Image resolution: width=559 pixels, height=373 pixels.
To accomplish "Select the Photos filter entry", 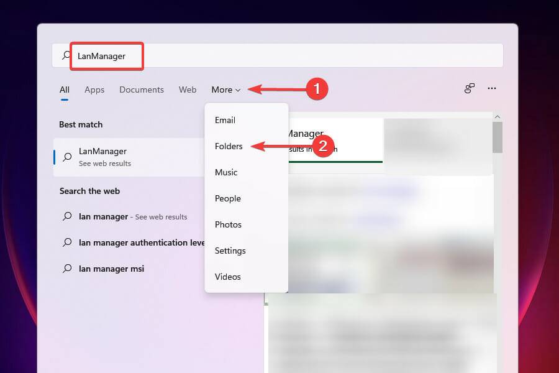I will (228, 224).
